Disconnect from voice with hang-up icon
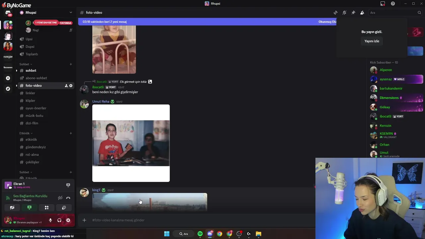 [68, 198]
